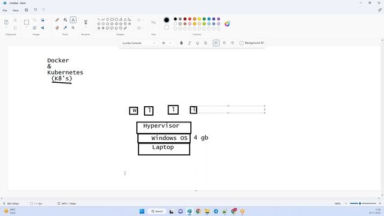This screenshot has height=216, width=384.
Task: Open the View menu
Action: tap(16, 10)
